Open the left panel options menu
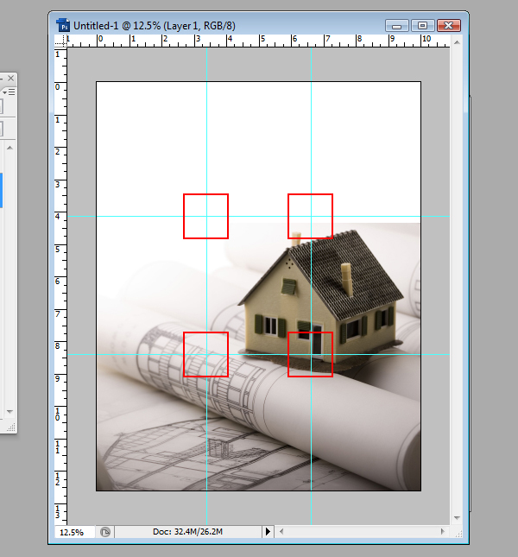The image size is (518, 557). [9, 92]
